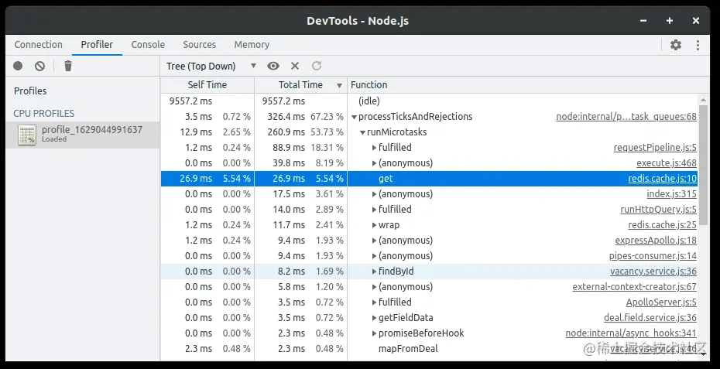
Task: Open deal.field.service.js:36 source link
Action: (650, 318)
